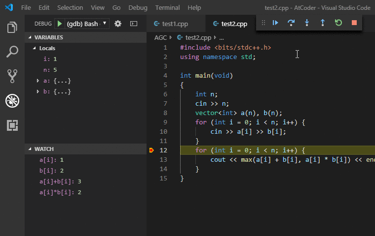375x236 pixels.
Task: Open the Explorer view in activity bar
Action: coord(12,28)
